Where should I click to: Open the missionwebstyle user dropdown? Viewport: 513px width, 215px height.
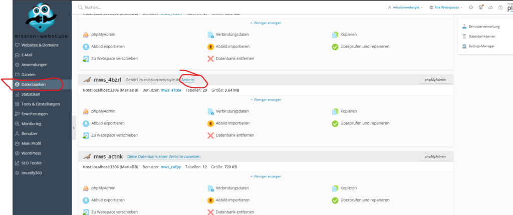click(x=405, y=8)
